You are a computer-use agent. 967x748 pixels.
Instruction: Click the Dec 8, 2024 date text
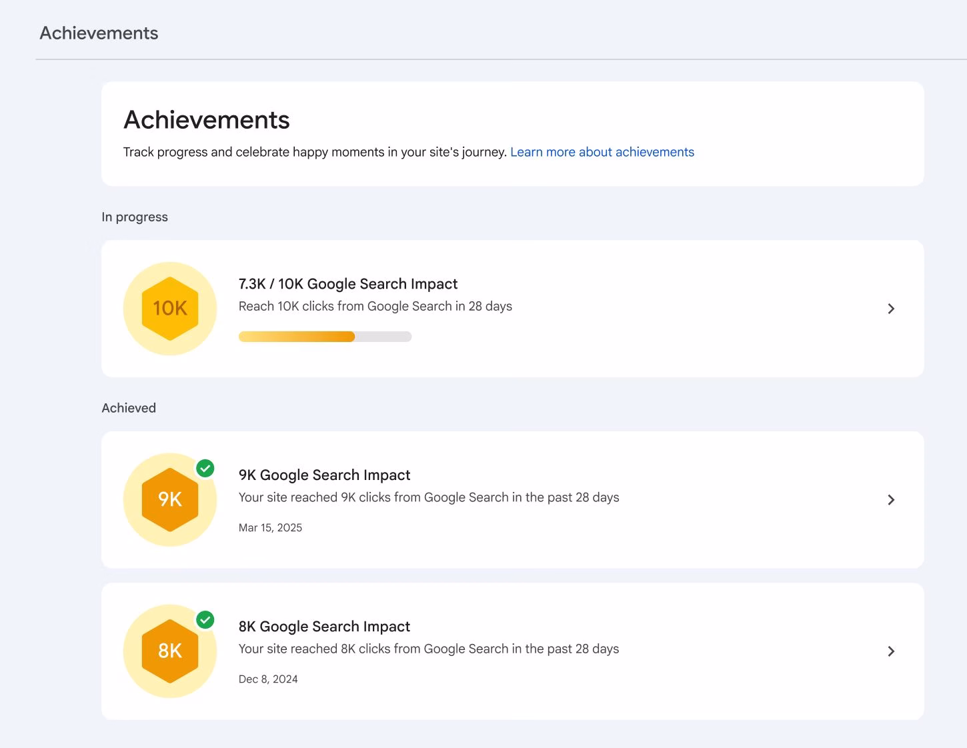click(x=268, y=679)
